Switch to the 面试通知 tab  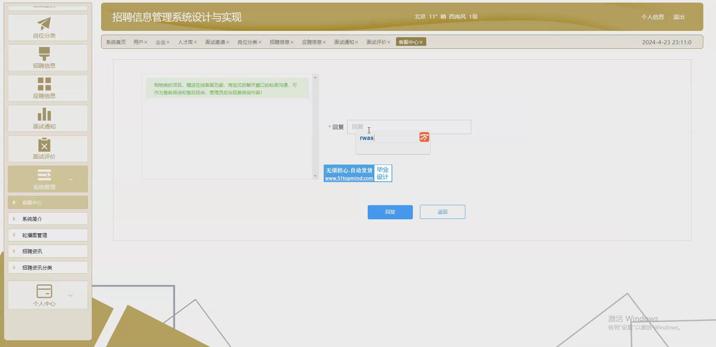[344, 42]
